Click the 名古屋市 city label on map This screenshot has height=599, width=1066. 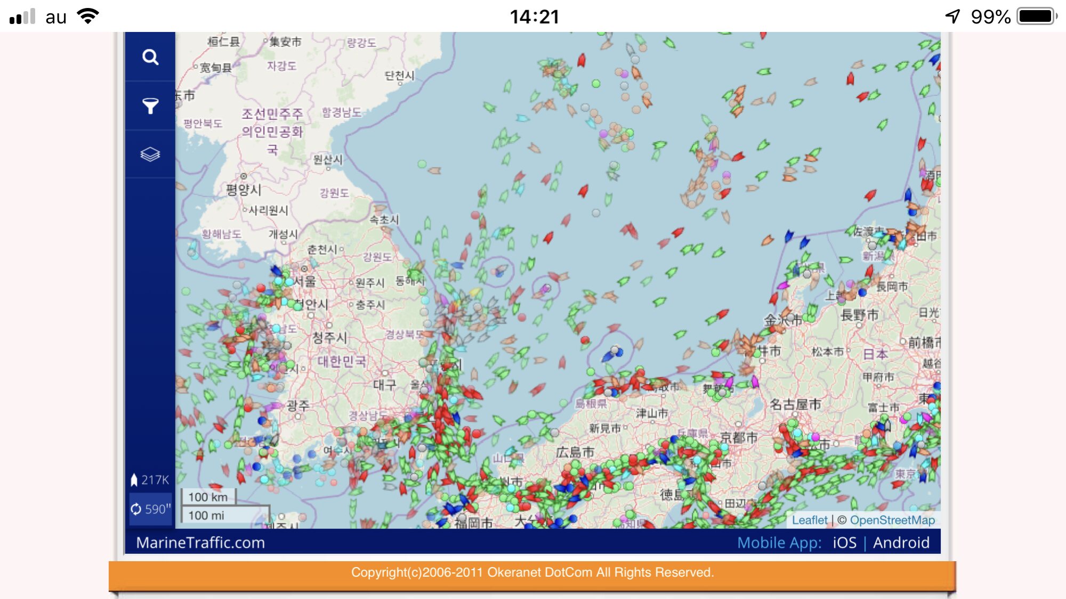(795, 404)
